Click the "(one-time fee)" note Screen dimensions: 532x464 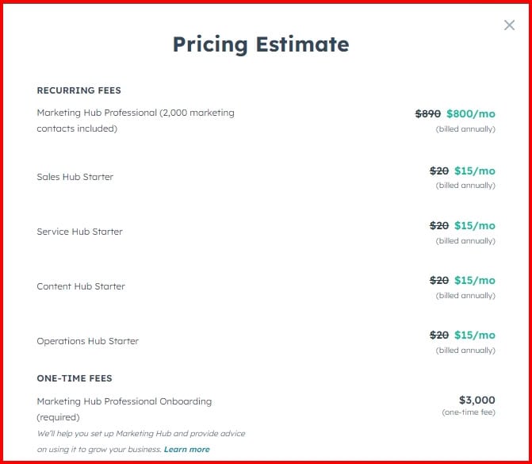[469, 412]
